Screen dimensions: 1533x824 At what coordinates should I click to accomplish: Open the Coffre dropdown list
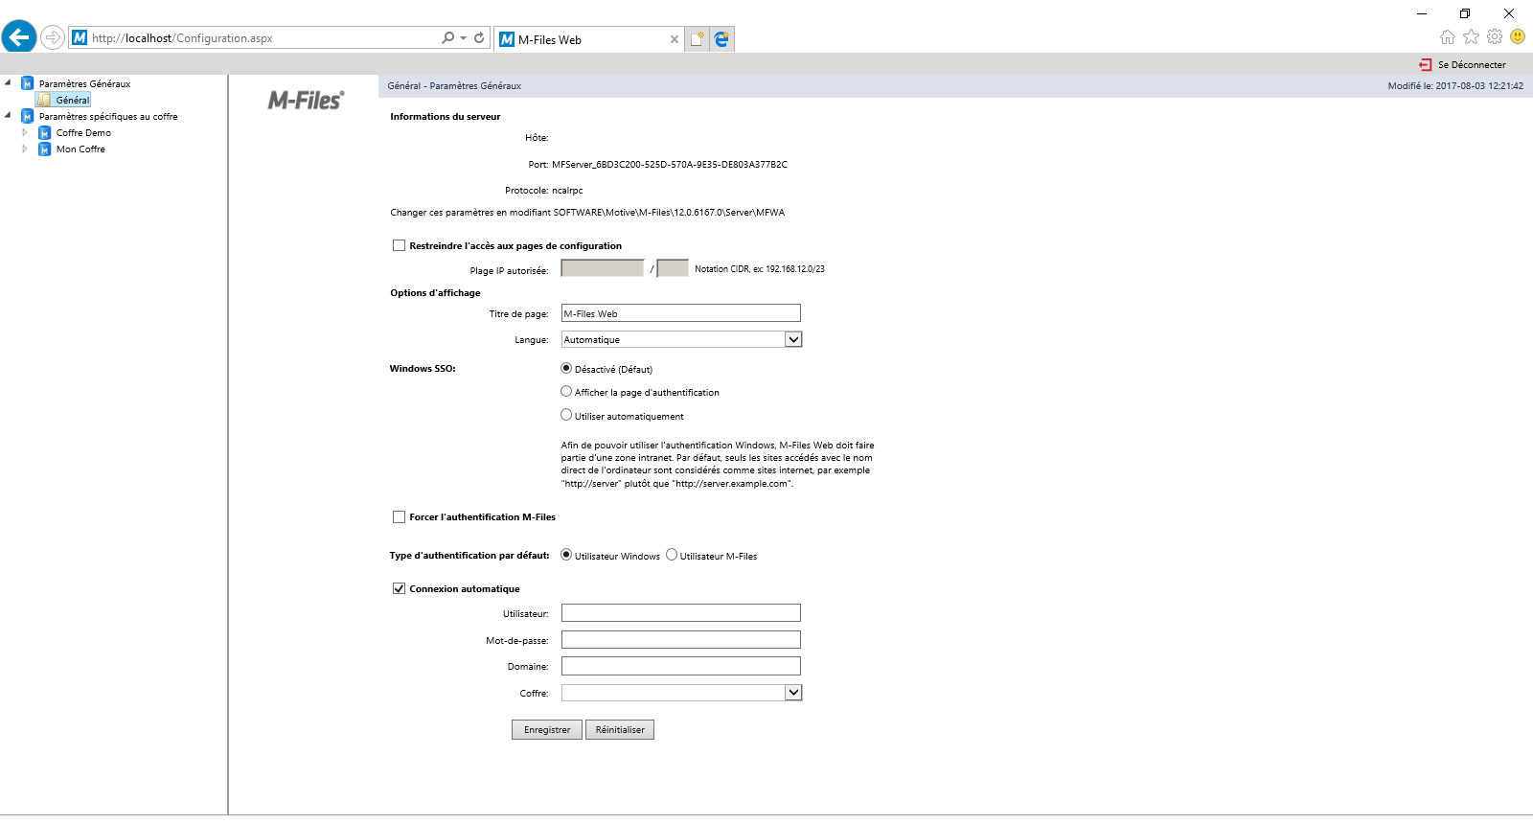(792, 693)
